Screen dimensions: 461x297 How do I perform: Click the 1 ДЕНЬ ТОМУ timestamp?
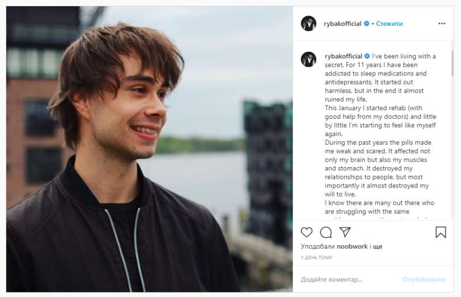point(316,257)
